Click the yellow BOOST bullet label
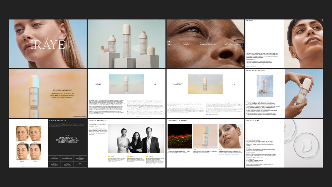This screenshot has height=187, width=332. click(131, 156)
